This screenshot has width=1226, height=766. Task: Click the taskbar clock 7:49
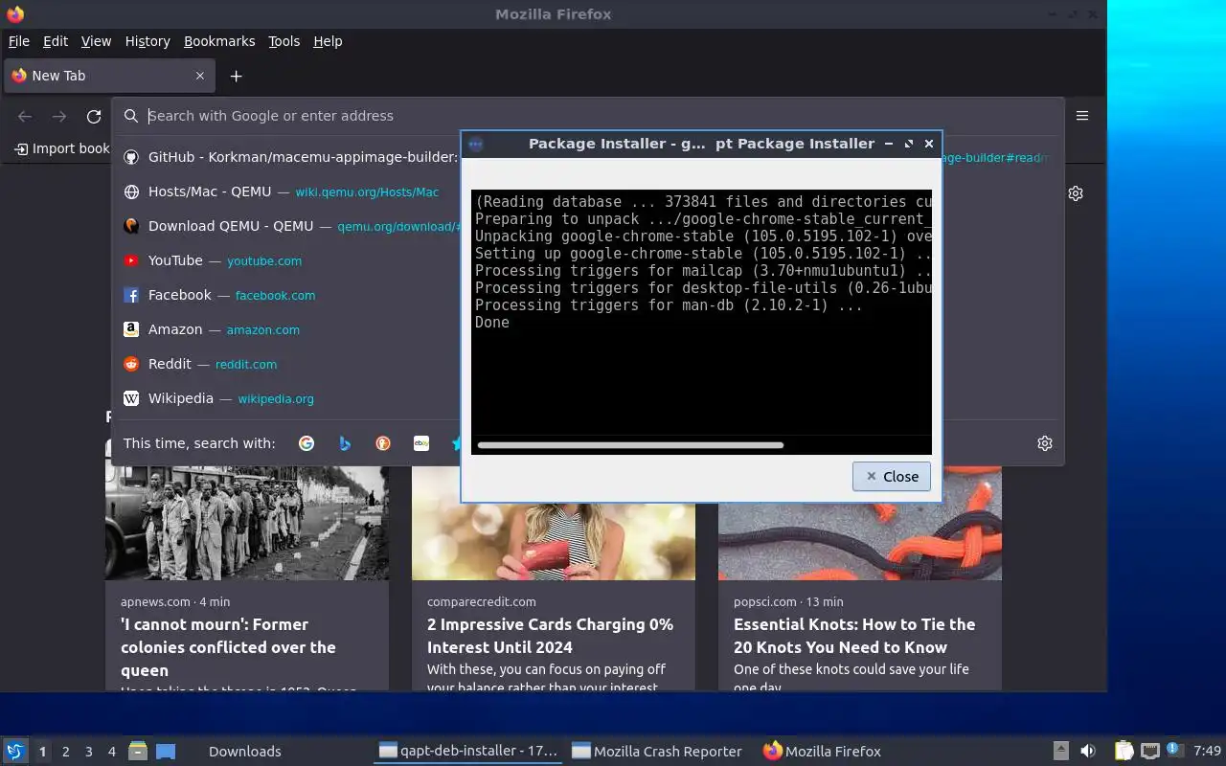(1208, 752)
